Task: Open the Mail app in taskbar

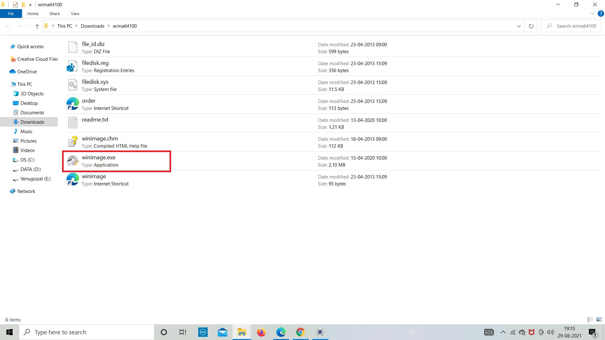Action: 222,332
